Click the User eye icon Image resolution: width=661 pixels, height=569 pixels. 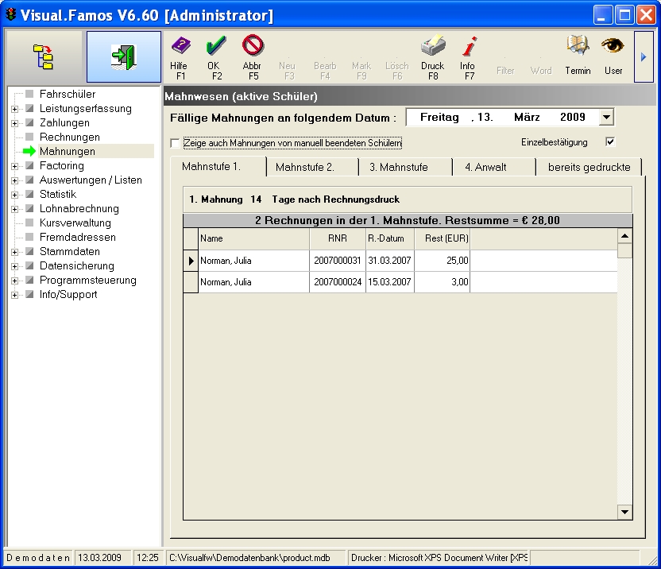point(613,46)
